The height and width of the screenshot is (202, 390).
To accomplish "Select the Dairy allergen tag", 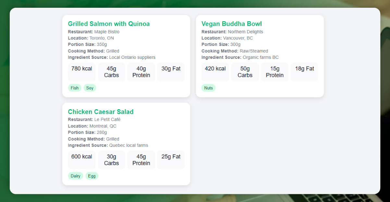I will pos(75,176).
